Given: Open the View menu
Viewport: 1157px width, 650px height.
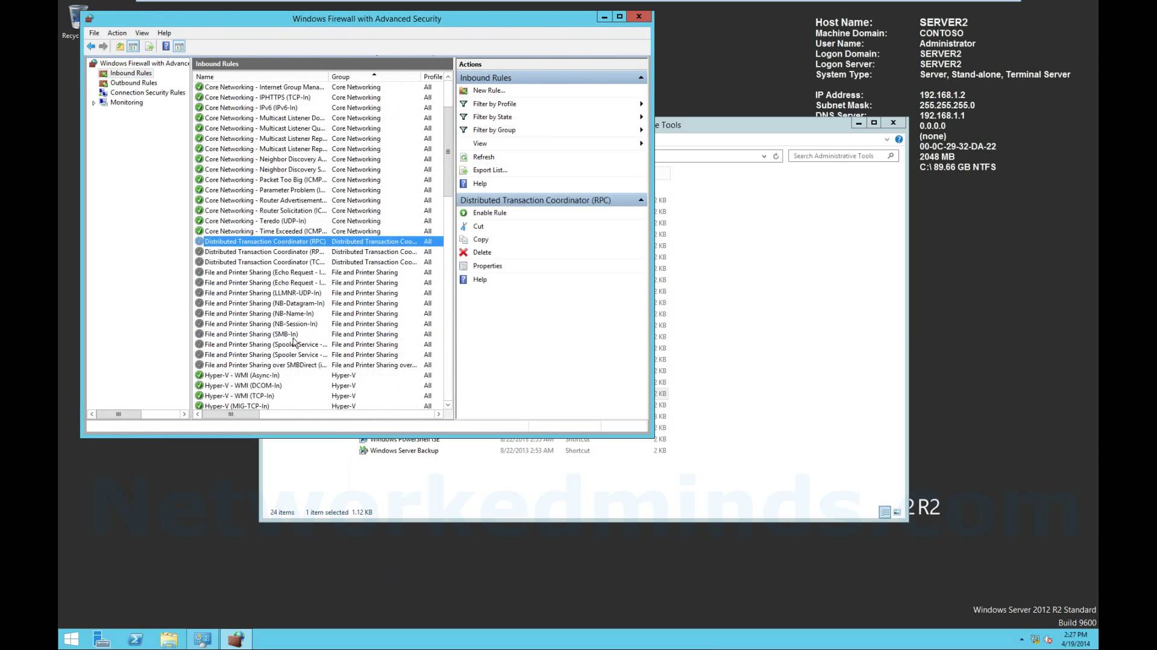Looking at the screenshot, I should (142, 33).
